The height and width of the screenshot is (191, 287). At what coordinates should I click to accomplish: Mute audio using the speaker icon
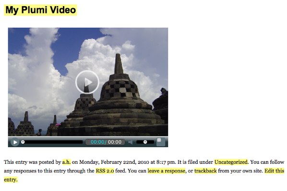[131, 142]
